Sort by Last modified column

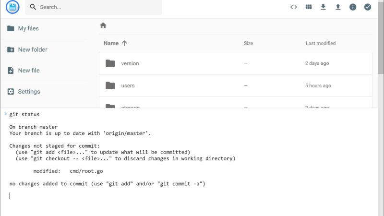pos(321,43)
